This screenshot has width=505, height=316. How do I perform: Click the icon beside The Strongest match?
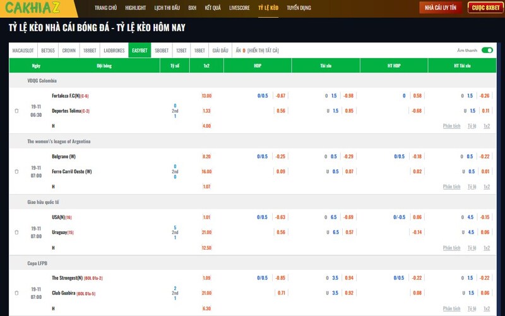pyautogui.click(x=16, y=293)
